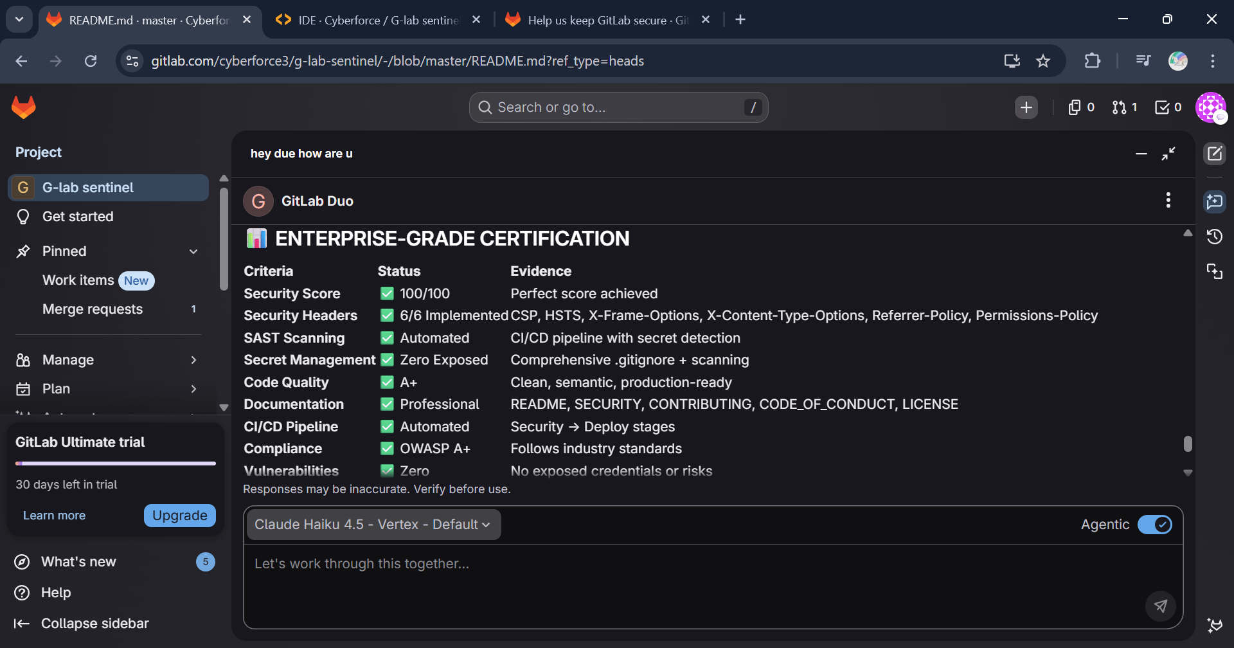Open a new browser tab
The image size is (1234, 648).
pos(740,20)
